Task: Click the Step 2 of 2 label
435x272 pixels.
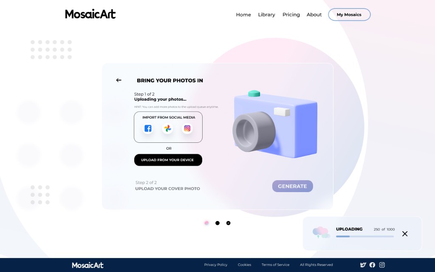Action: pyautogui.click(x=146, y=182)
